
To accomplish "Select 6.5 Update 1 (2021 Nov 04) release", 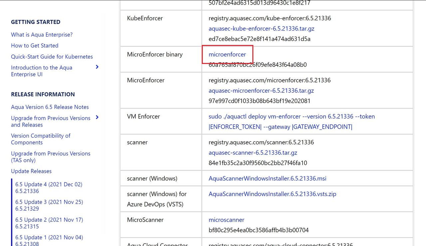I will click(49, 241).
